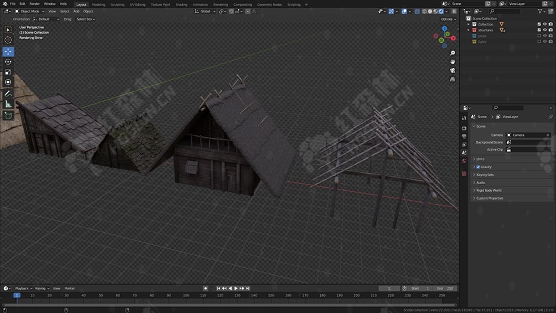Select the Move tool in the toolbar
This screenshot has width=556, height=313.
pyautogui.click(x=8, y=51)
